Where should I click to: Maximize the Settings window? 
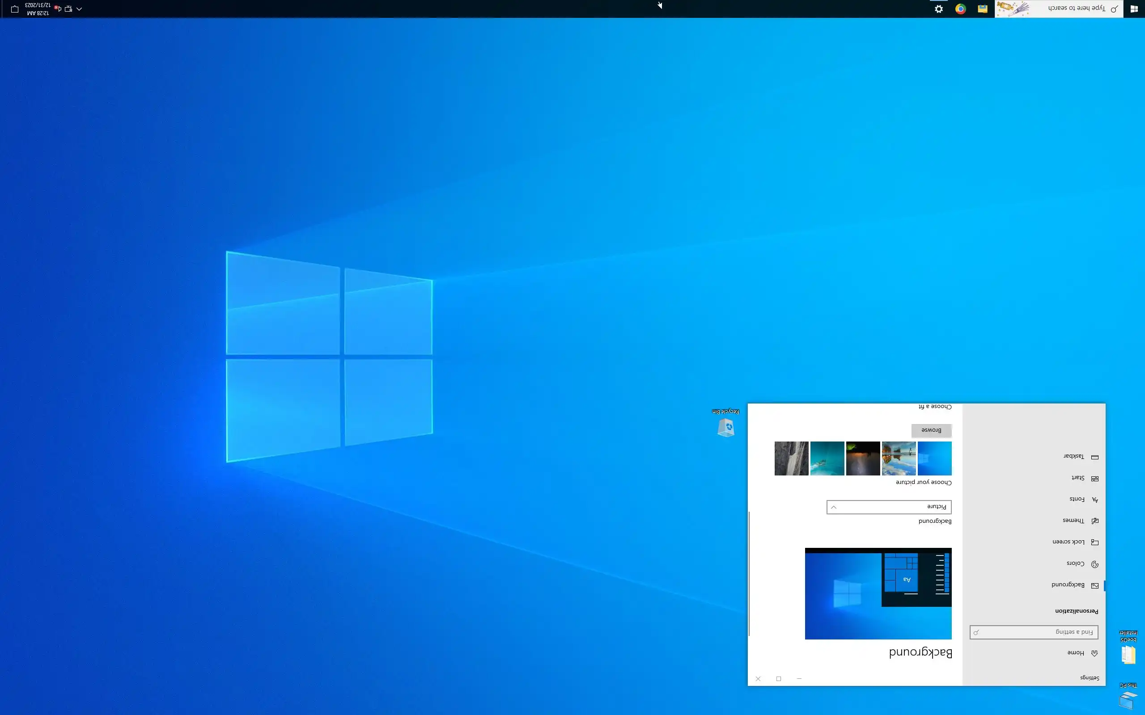778,679
